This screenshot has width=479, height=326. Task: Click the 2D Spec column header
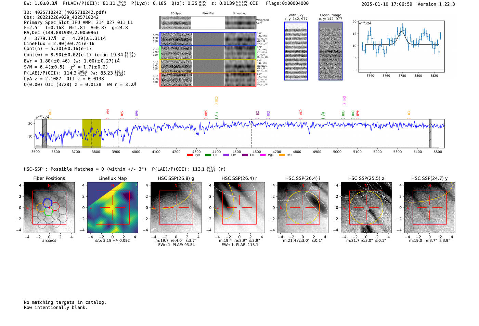176,14
